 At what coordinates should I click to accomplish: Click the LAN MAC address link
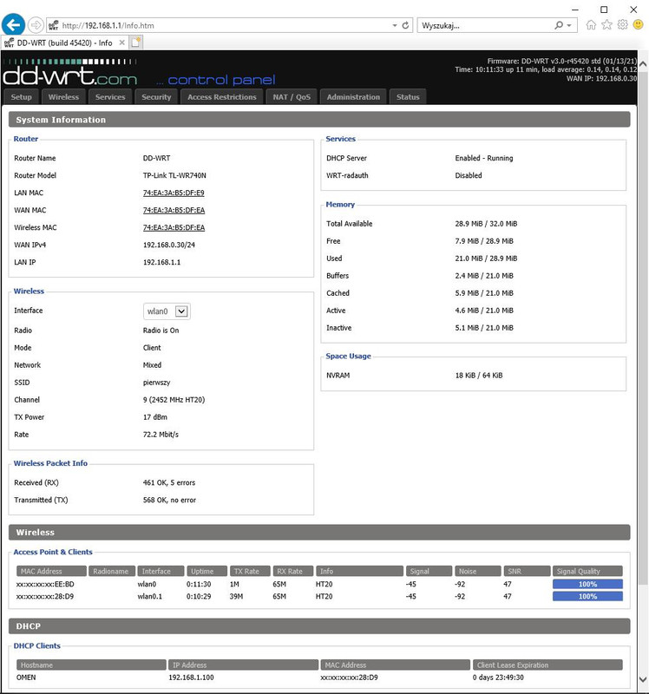174,193
